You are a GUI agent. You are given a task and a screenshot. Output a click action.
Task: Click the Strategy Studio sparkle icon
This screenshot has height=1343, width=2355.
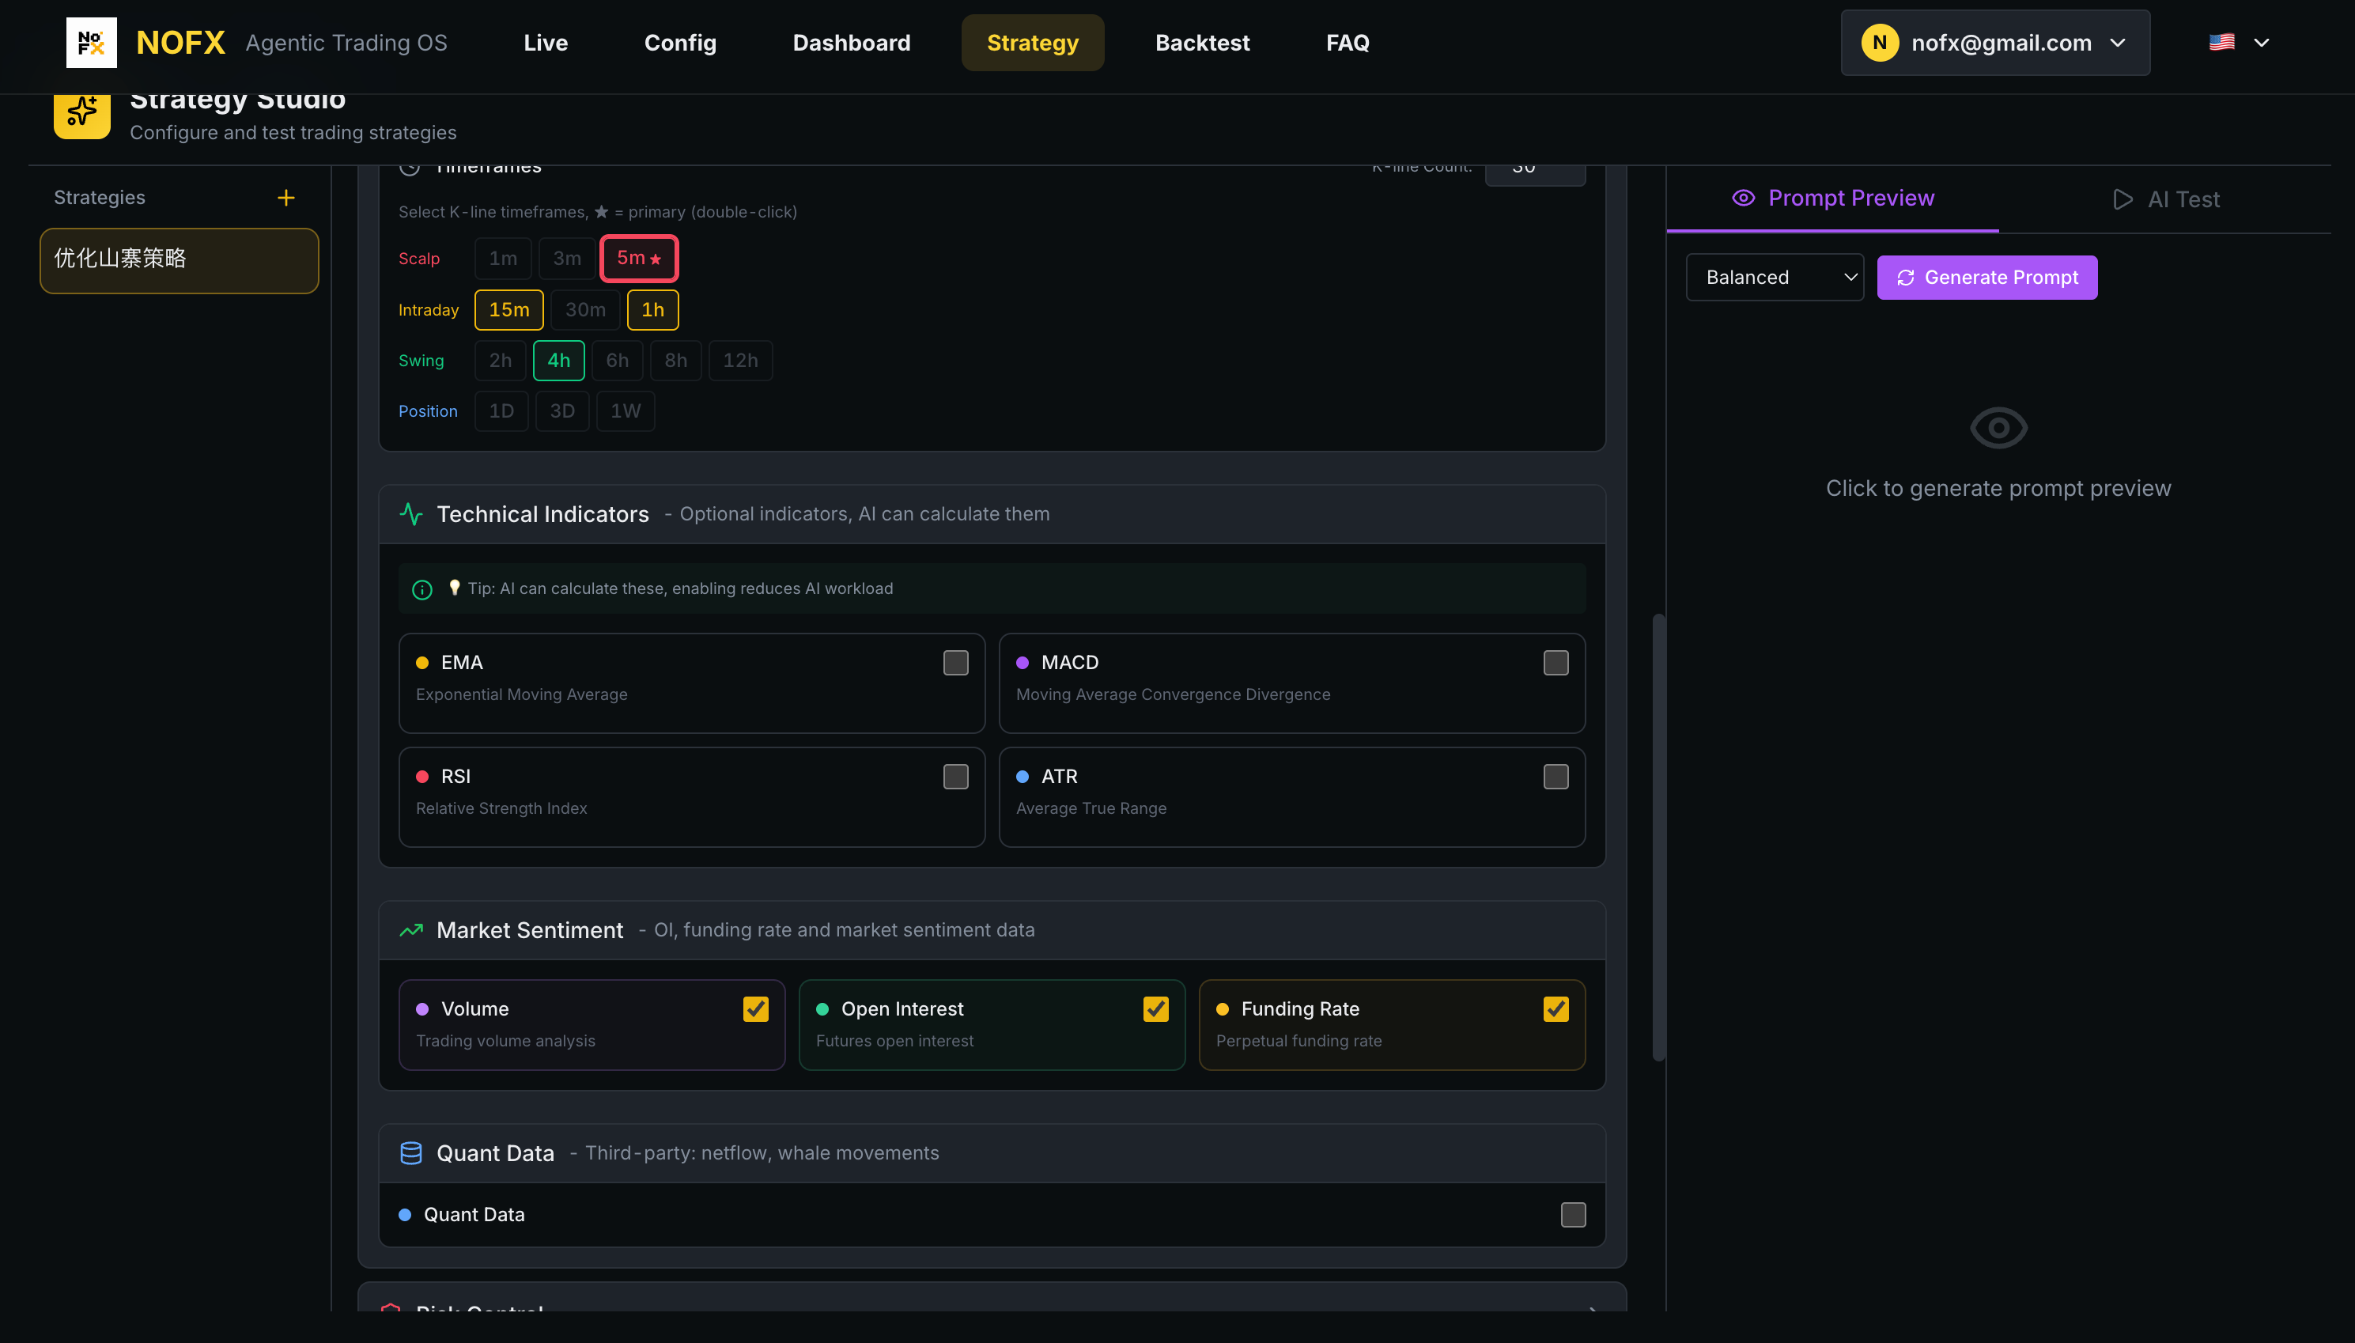click(x=81, y=111)
